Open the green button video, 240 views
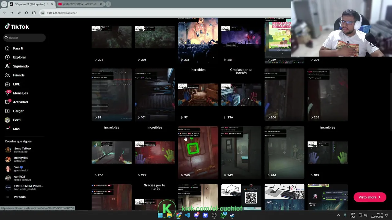 point(198,152)
